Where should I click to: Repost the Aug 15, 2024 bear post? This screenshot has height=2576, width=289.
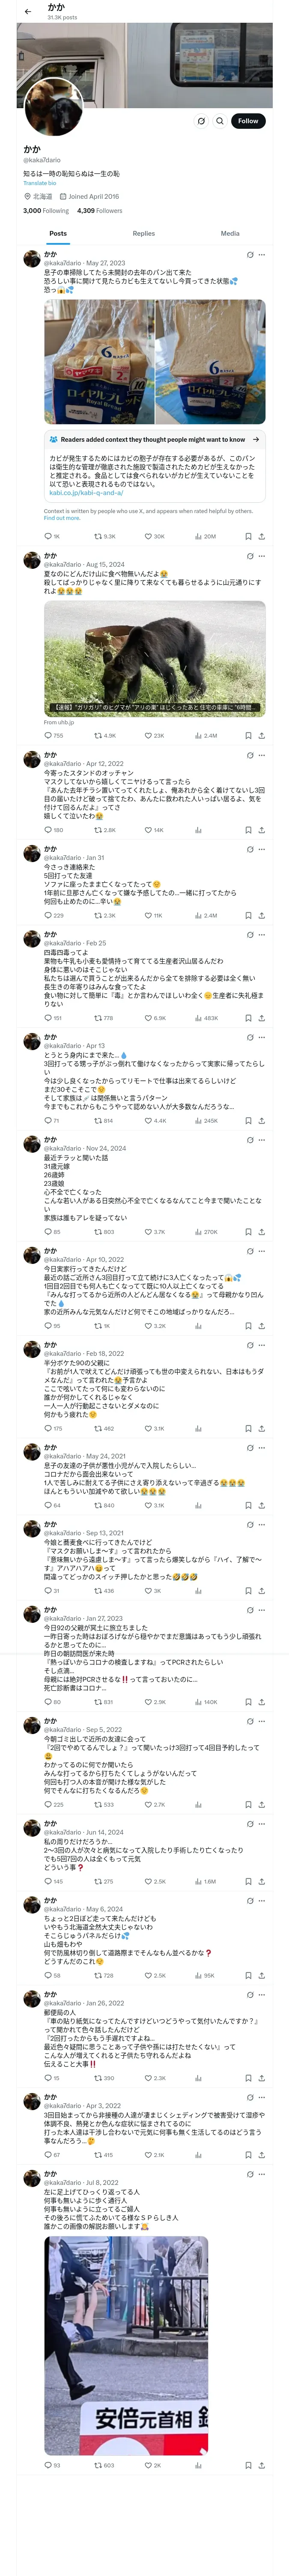[98, 735]
